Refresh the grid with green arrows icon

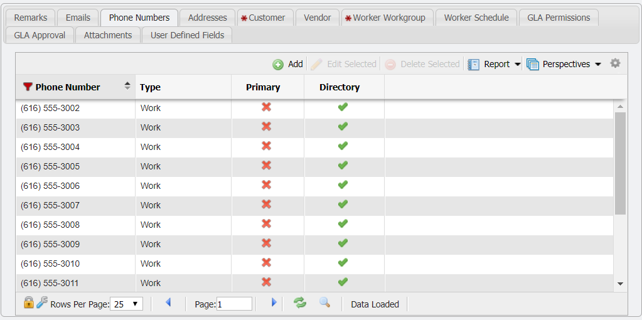(301, 303)
